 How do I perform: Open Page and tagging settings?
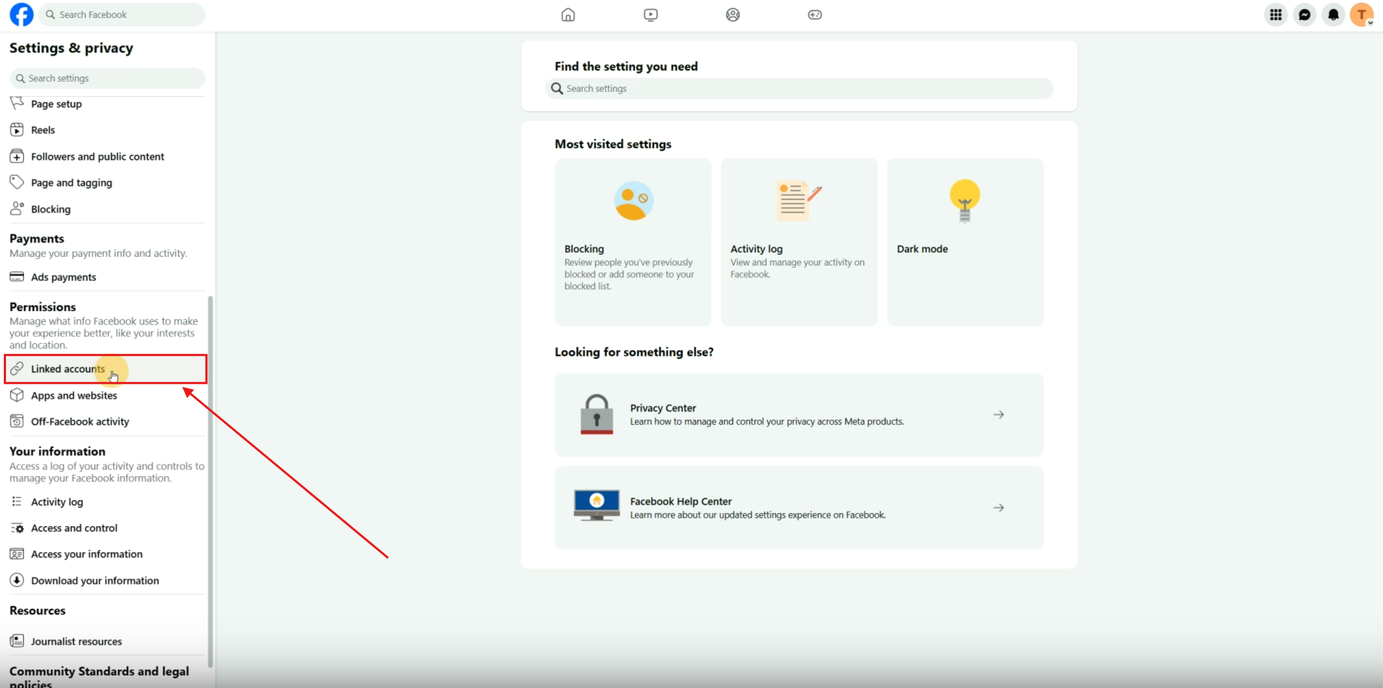click(x=107, y=182)
